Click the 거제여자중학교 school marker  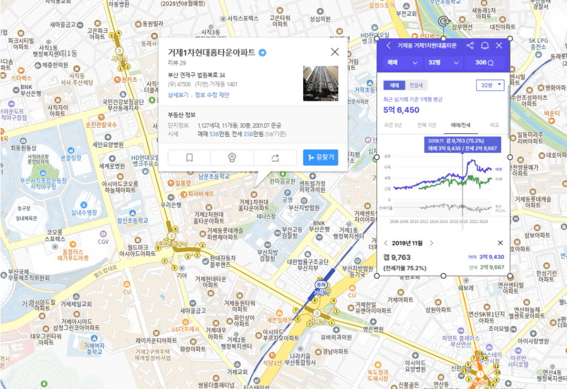(94, 338)
